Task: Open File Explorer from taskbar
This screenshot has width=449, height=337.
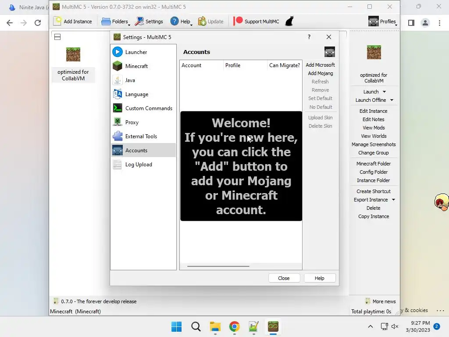Action: 215,326
